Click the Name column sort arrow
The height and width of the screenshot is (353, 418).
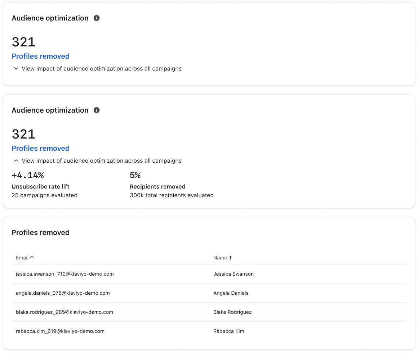click(x=231, y=258)
